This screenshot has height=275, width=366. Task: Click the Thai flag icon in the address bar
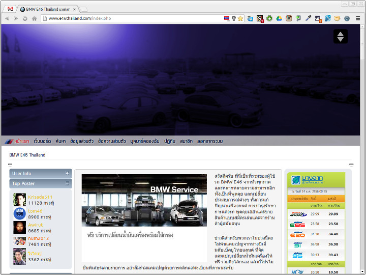pyautogui.click(x=227, y=18)
